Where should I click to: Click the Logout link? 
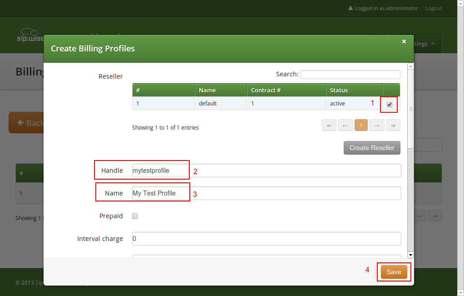point(433,8)
